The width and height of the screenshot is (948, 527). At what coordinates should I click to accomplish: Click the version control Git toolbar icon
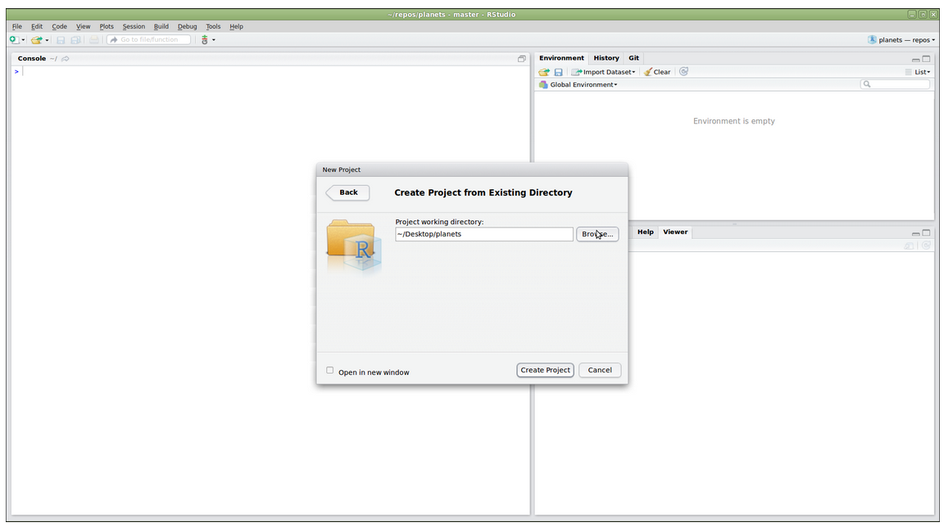click(x=205, y=39)
